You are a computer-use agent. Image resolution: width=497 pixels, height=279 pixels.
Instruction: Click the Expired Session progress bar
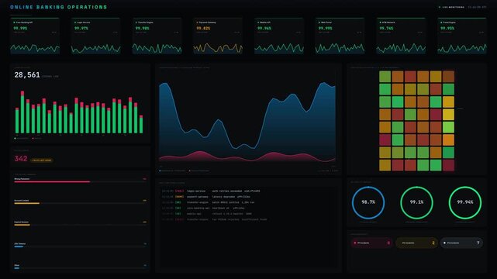tap(22, 225)
